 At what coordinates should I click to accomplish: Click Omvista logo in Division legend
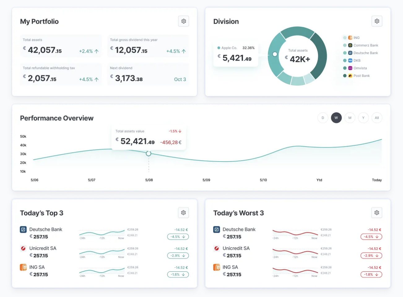[x=350, y=68]
